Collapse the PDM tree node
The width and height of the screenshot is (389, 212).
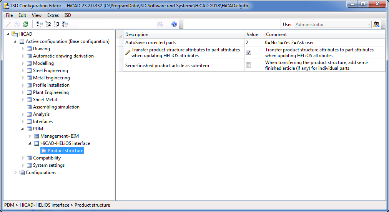tap(23, 129)
